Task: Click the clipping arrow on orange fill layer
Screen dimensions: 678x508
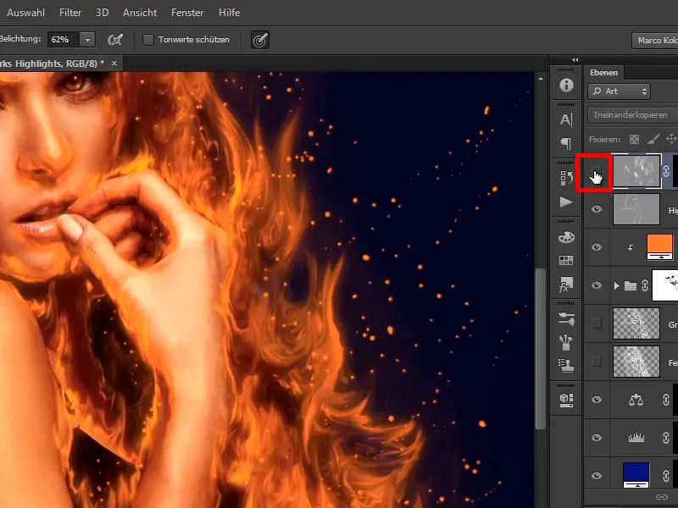Action: click(631, 247)
